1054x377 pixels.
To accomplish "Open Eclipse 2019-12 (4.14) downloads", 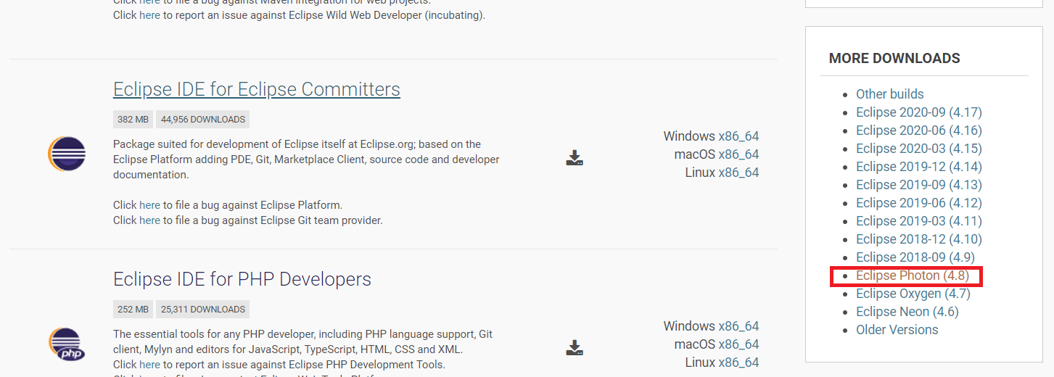I will 919,167.
